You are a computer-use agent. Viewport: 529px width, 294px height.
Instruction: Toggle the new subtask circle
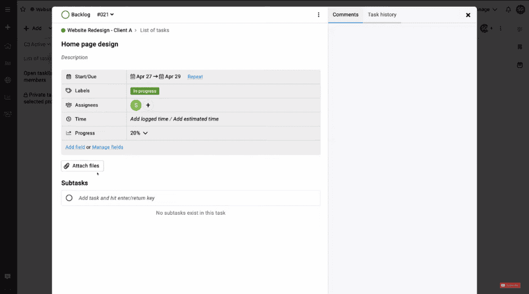pos(69,198)
